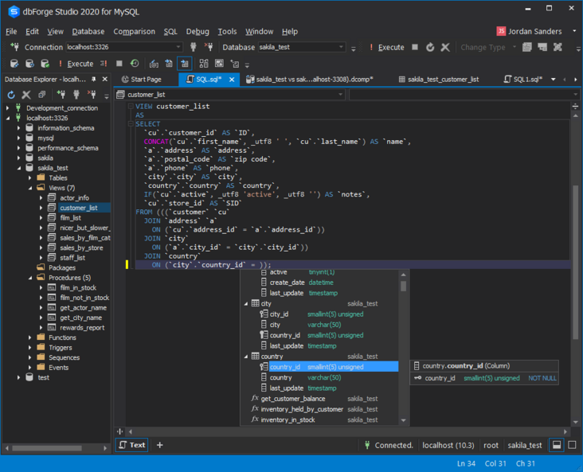Select the staff_list view in the tree
Image resolution: width=583 pixels, height=472 pixels.
[x=72, y=258]
